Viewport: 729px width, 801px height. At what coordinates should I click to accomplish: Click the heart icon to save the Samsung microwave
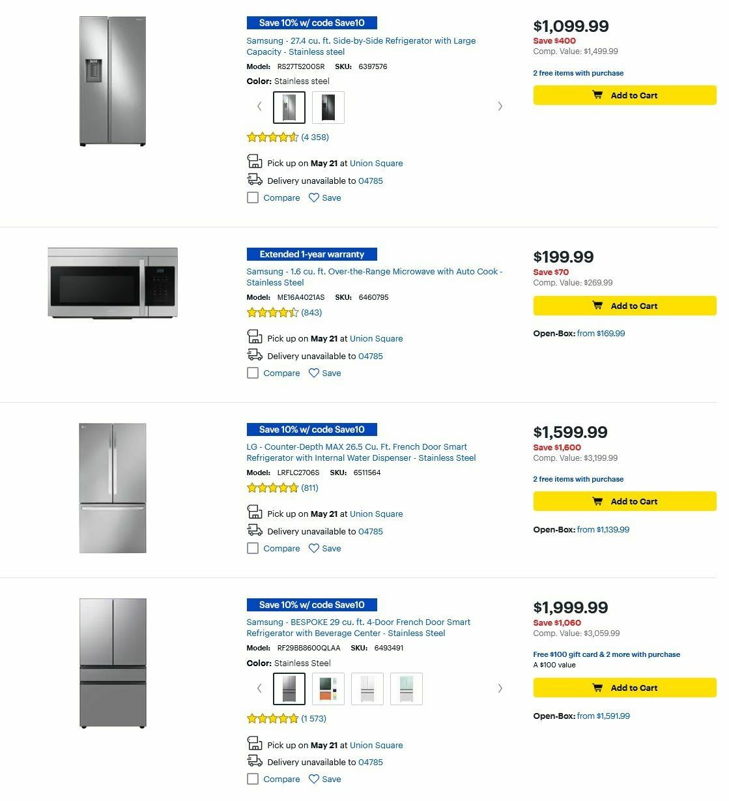pyautogui.click(x=313, y=373)
